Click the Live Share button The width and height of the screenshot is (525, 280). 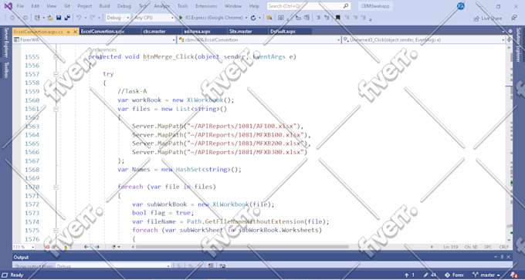click(487, 19)
